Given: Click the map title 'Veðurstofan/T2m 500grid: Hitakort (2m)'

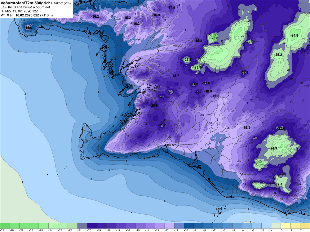Looking at the screenshot, I should click(36, 3).
